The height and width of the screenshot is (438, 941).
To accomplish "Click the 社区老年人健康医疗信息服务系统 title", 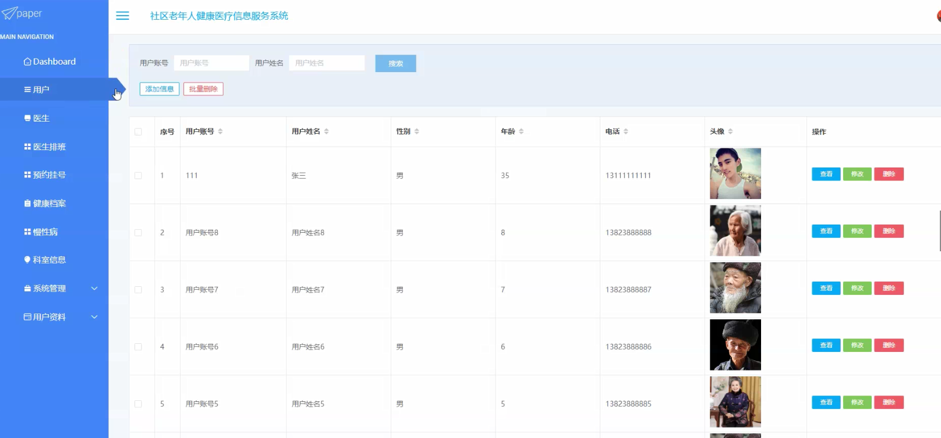I will pyautogui.click(x=219, y=16).
